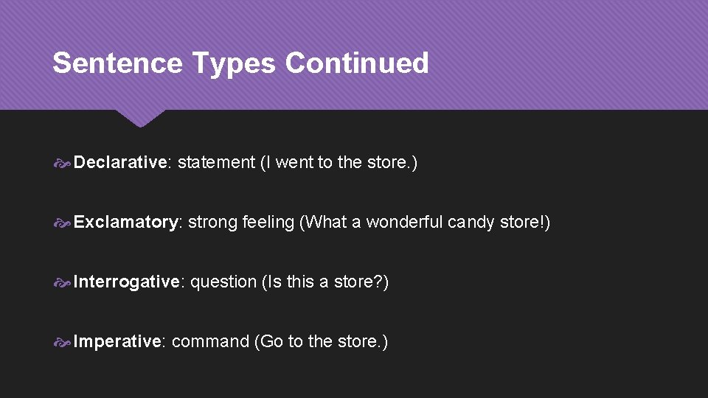Click the word "Imperative"

click(x=117, y=342)
